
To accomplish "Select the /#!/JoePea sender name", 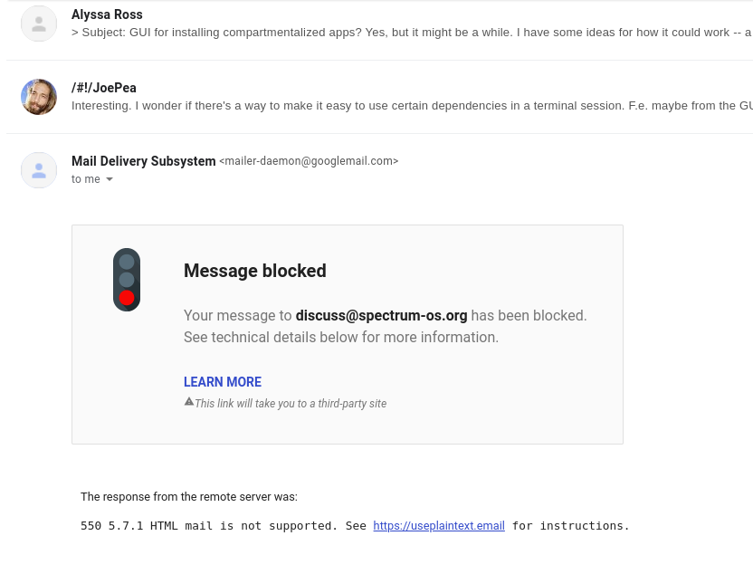I will (104, 88).
